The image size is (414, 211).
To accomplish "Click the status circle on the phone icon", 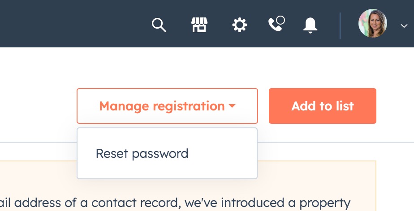I will click(x=281, y=20).
